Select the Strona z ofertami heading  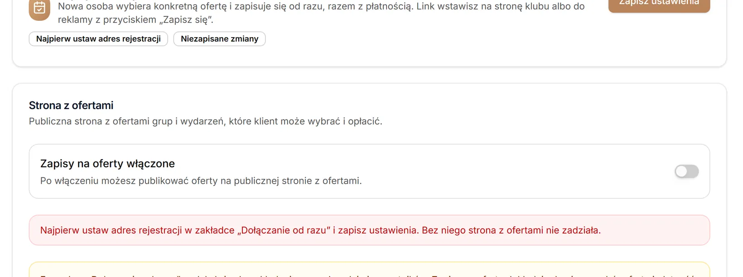click(x=71, y=105)
